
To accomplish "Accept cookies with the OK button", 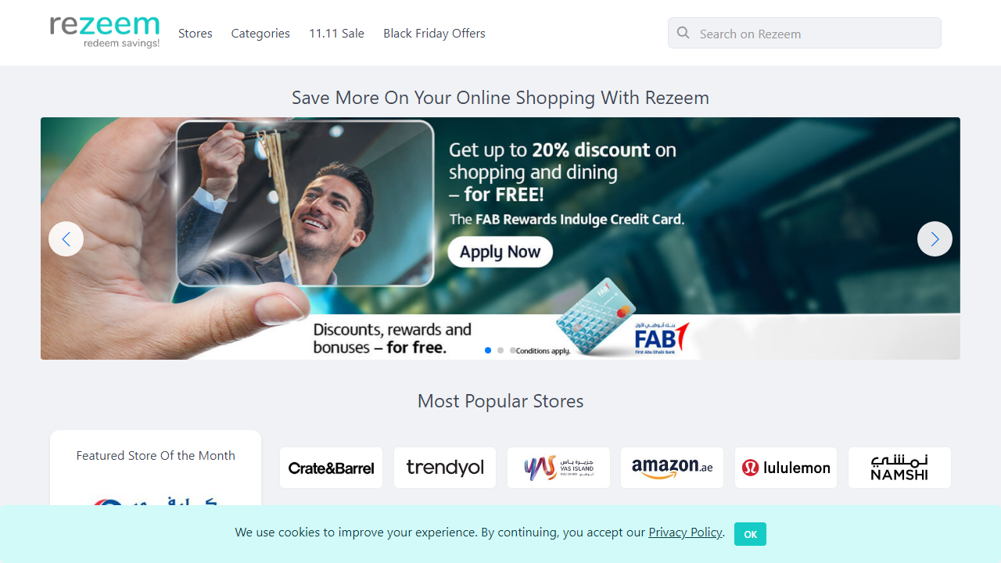I will 750,534.
